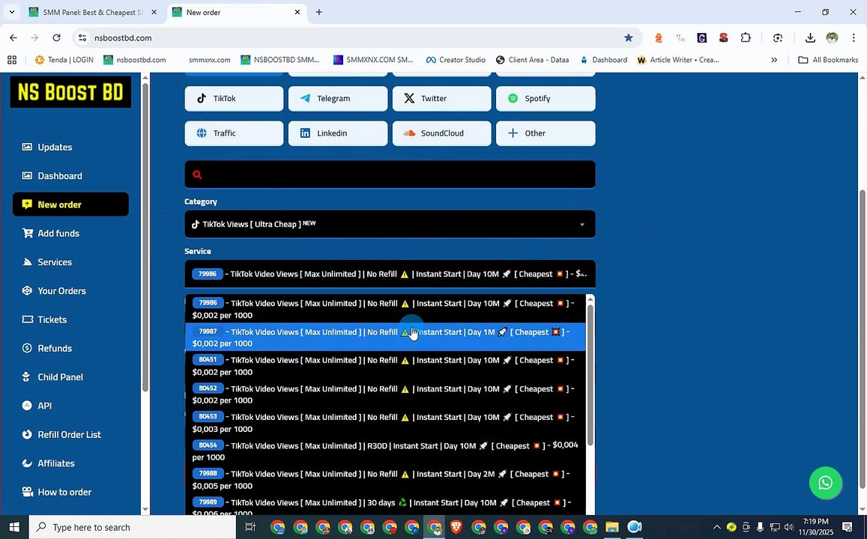Screen dimensions: 867x539
Task: Choose service 79988 Day 2M option
Action: pos(385,480)
